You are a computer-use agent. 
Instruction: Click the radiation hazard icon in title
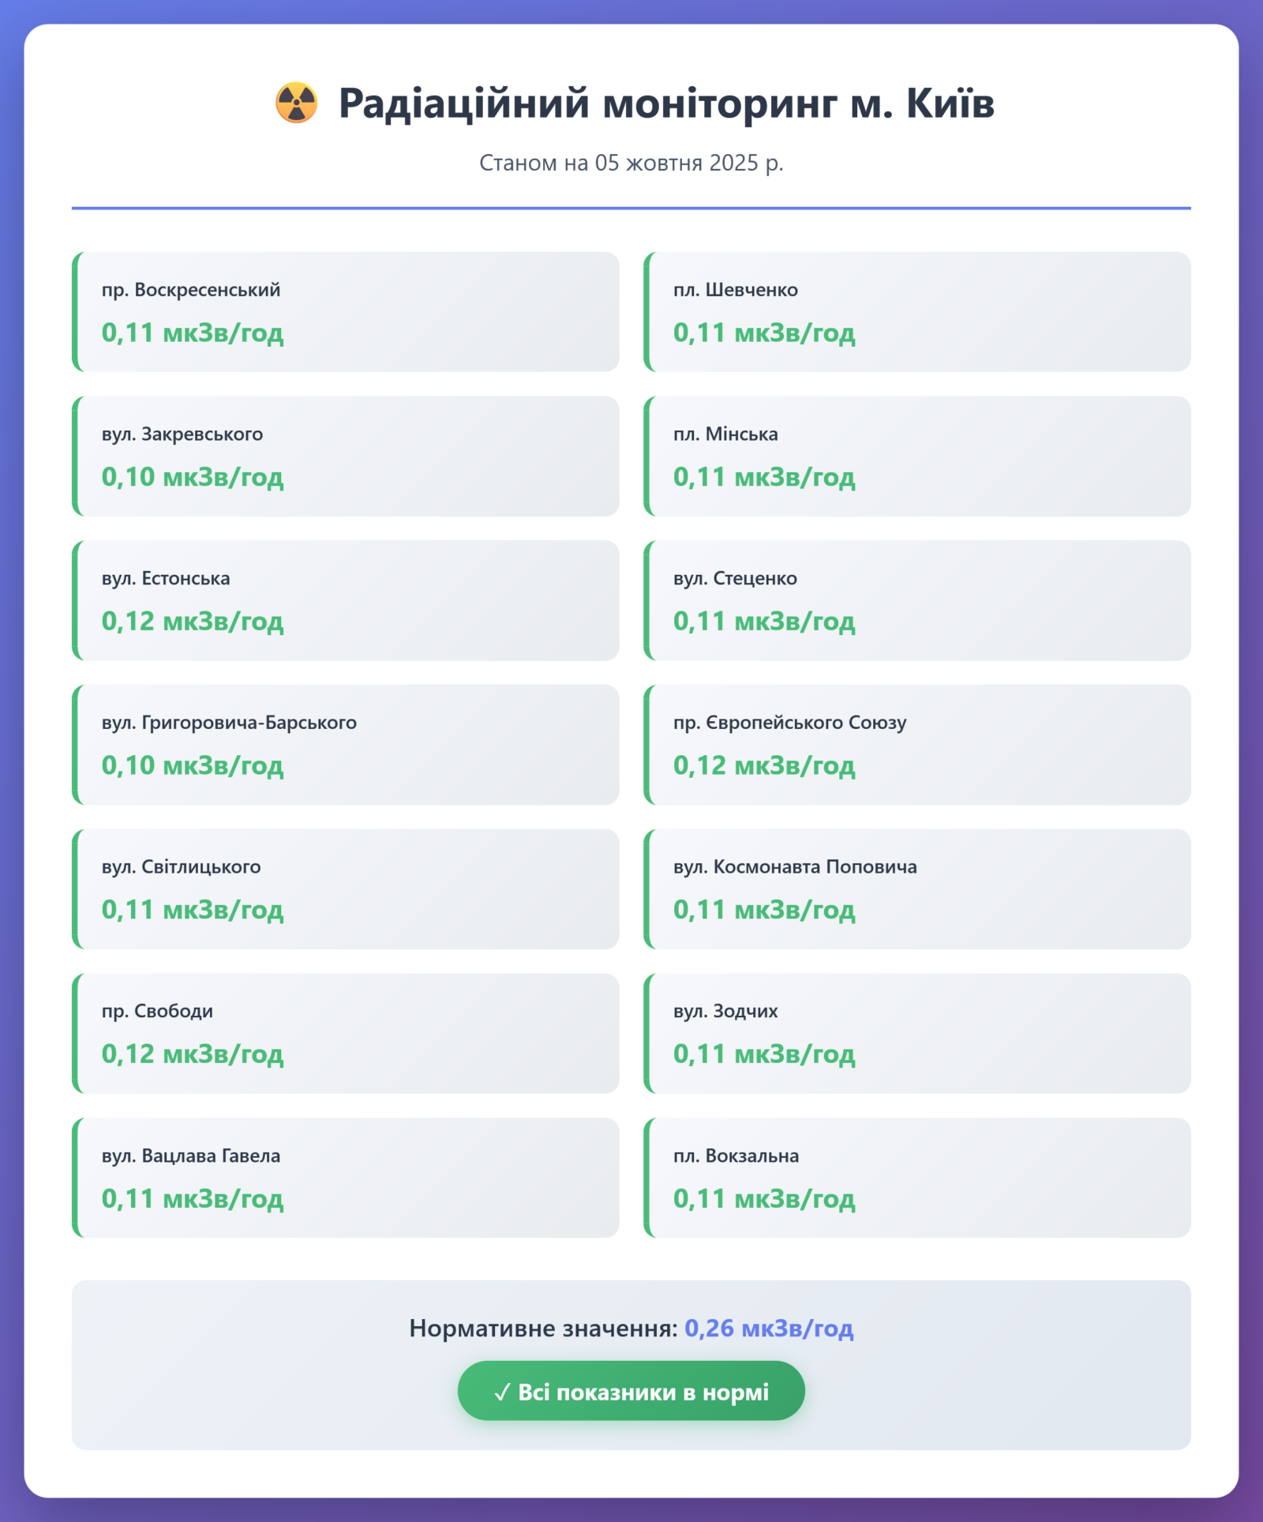[296, 103]
